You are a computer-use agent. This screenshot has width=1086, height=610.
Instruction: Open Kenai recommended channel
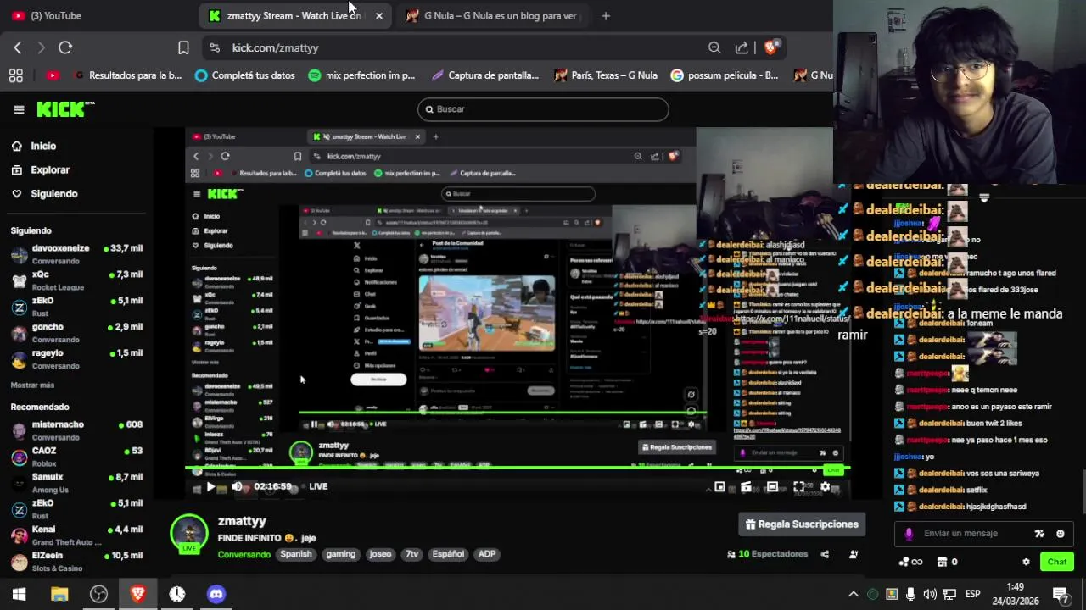coord(76,535)
